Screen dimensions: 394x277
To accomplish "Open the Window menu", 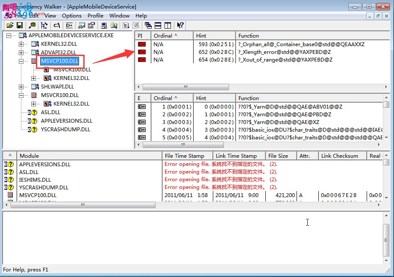I will [x=119, y=15].
